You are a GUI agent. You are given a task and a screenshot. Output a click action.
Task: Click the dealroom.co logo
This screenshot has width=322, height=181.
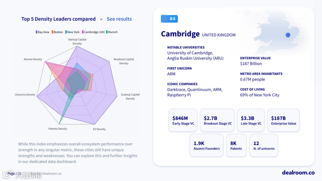pyautogui.click(x=298, y=172)
